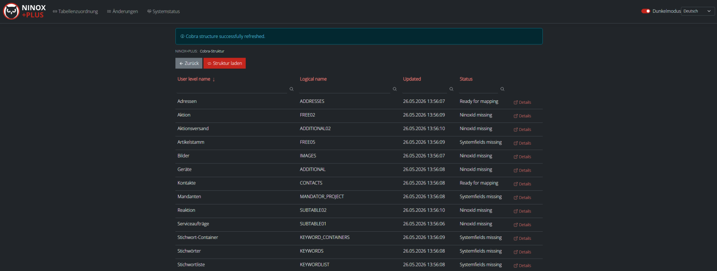
Task: Sort by Updated column header
Action: pyautogui.click(x=412, y=79)
